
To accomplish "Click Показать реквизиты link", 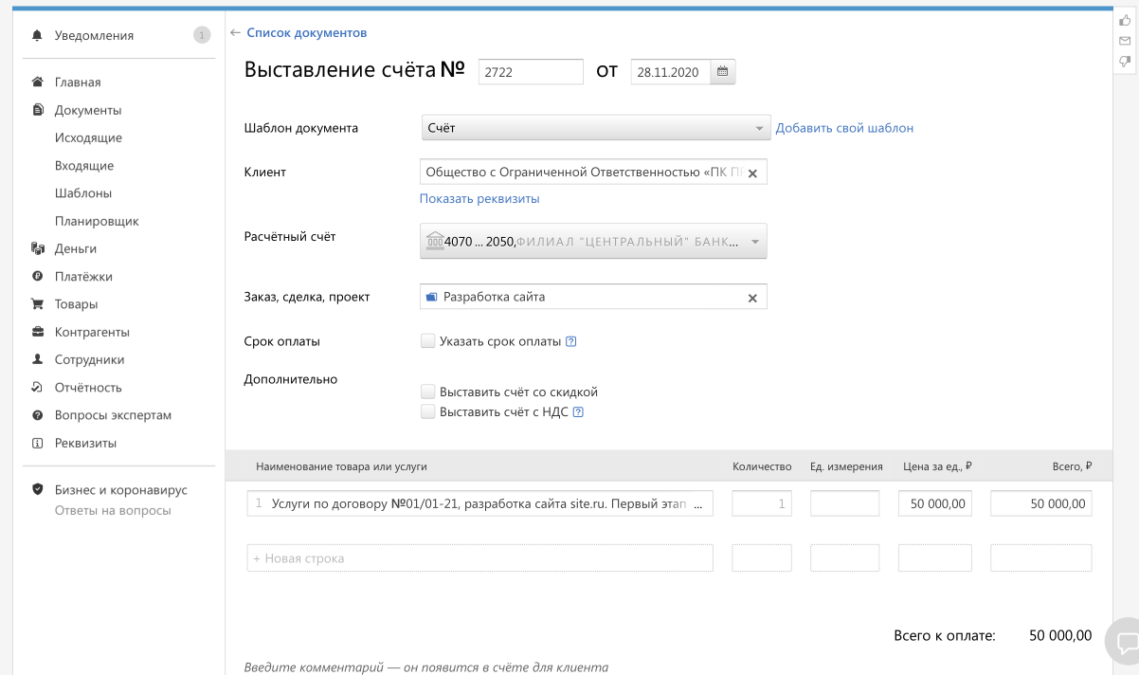I will click(479, 199).
